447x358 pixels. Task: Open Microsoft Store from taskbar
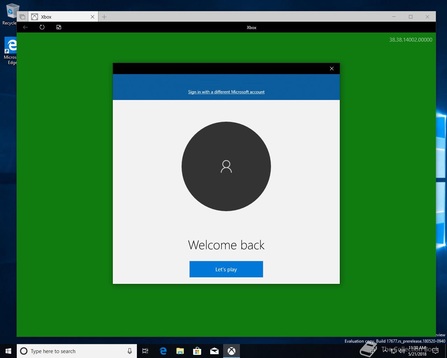(x=197, y=351)
